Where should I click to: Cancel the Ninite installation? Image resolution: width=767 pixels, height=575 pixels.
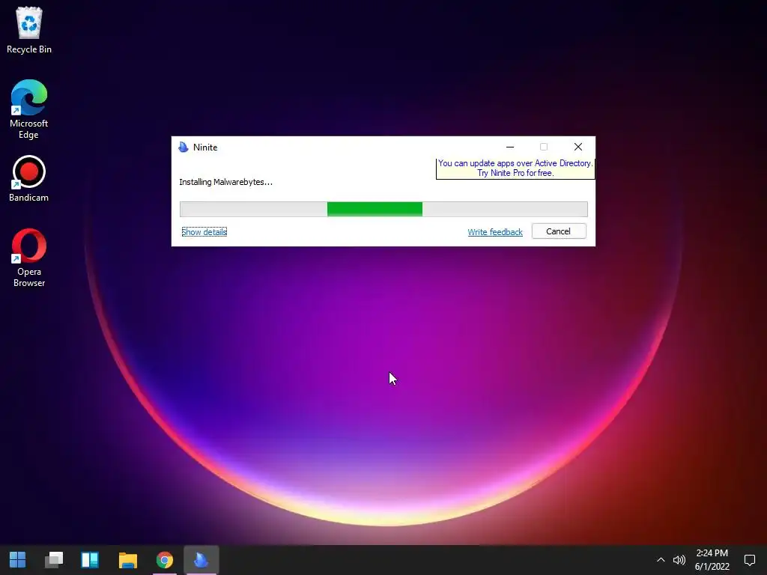click(x=559, y=231)
